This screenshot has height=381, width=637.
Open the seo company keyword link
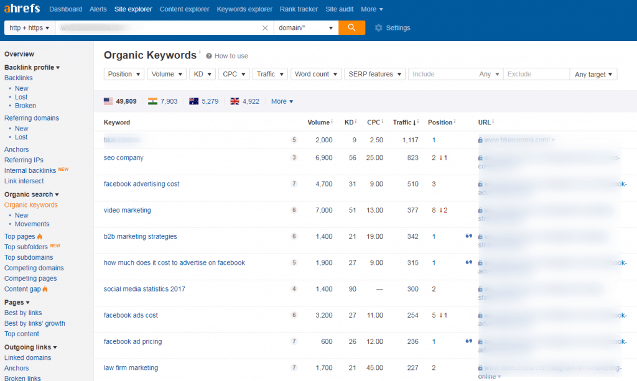point(124,157)
